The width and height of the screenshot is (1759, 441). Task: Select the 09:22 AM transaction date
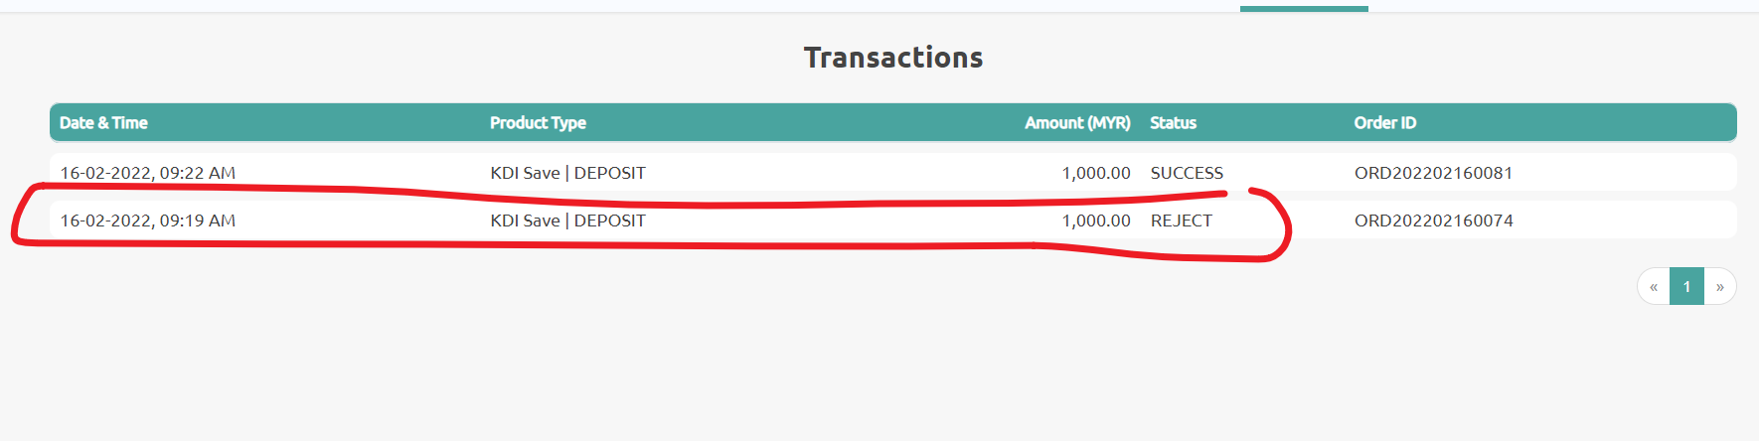point(147,173)
